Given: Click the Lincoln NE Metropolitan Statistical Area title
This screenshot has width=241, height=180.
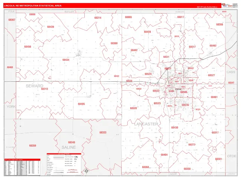Looking at the screenshot, I should click(x=33, y=6).
